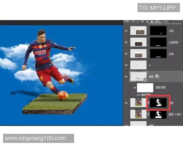Open the fill percentage dropdown arrow
The width and height of the screenshot is (183, 146).
pos(172,22)
